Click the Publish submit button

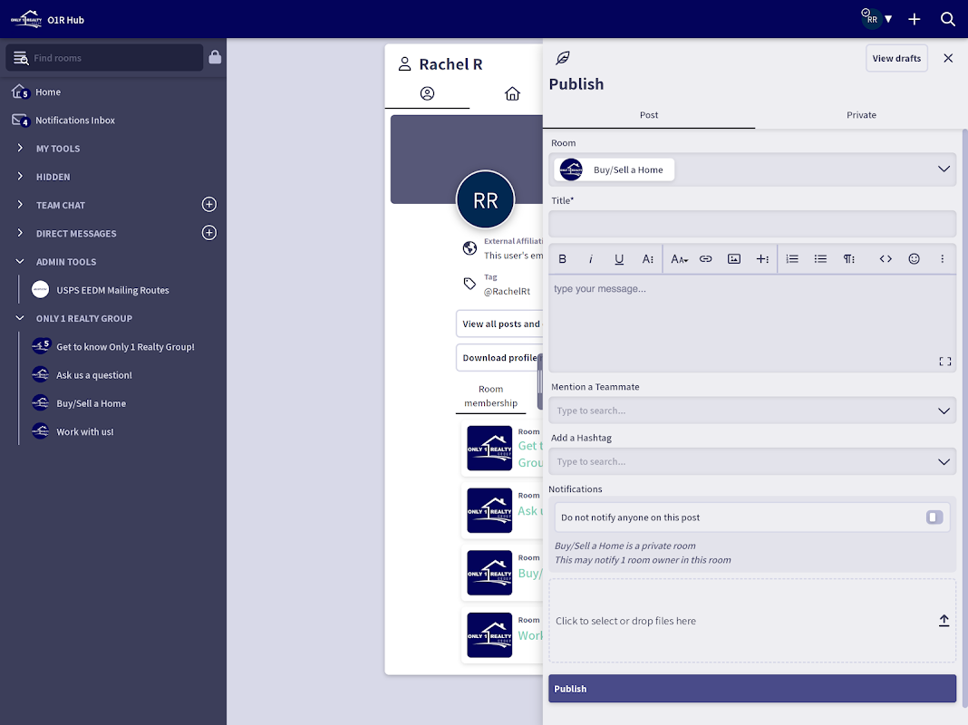click(752, 689)
